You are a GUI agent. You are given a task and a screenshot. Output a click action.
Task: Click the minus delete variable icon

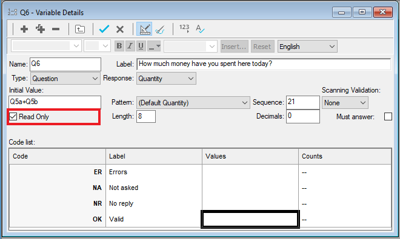(x=56, y=29)
